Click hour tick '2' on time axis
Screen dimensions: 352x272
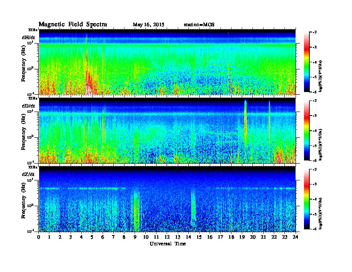click(60, 237)
